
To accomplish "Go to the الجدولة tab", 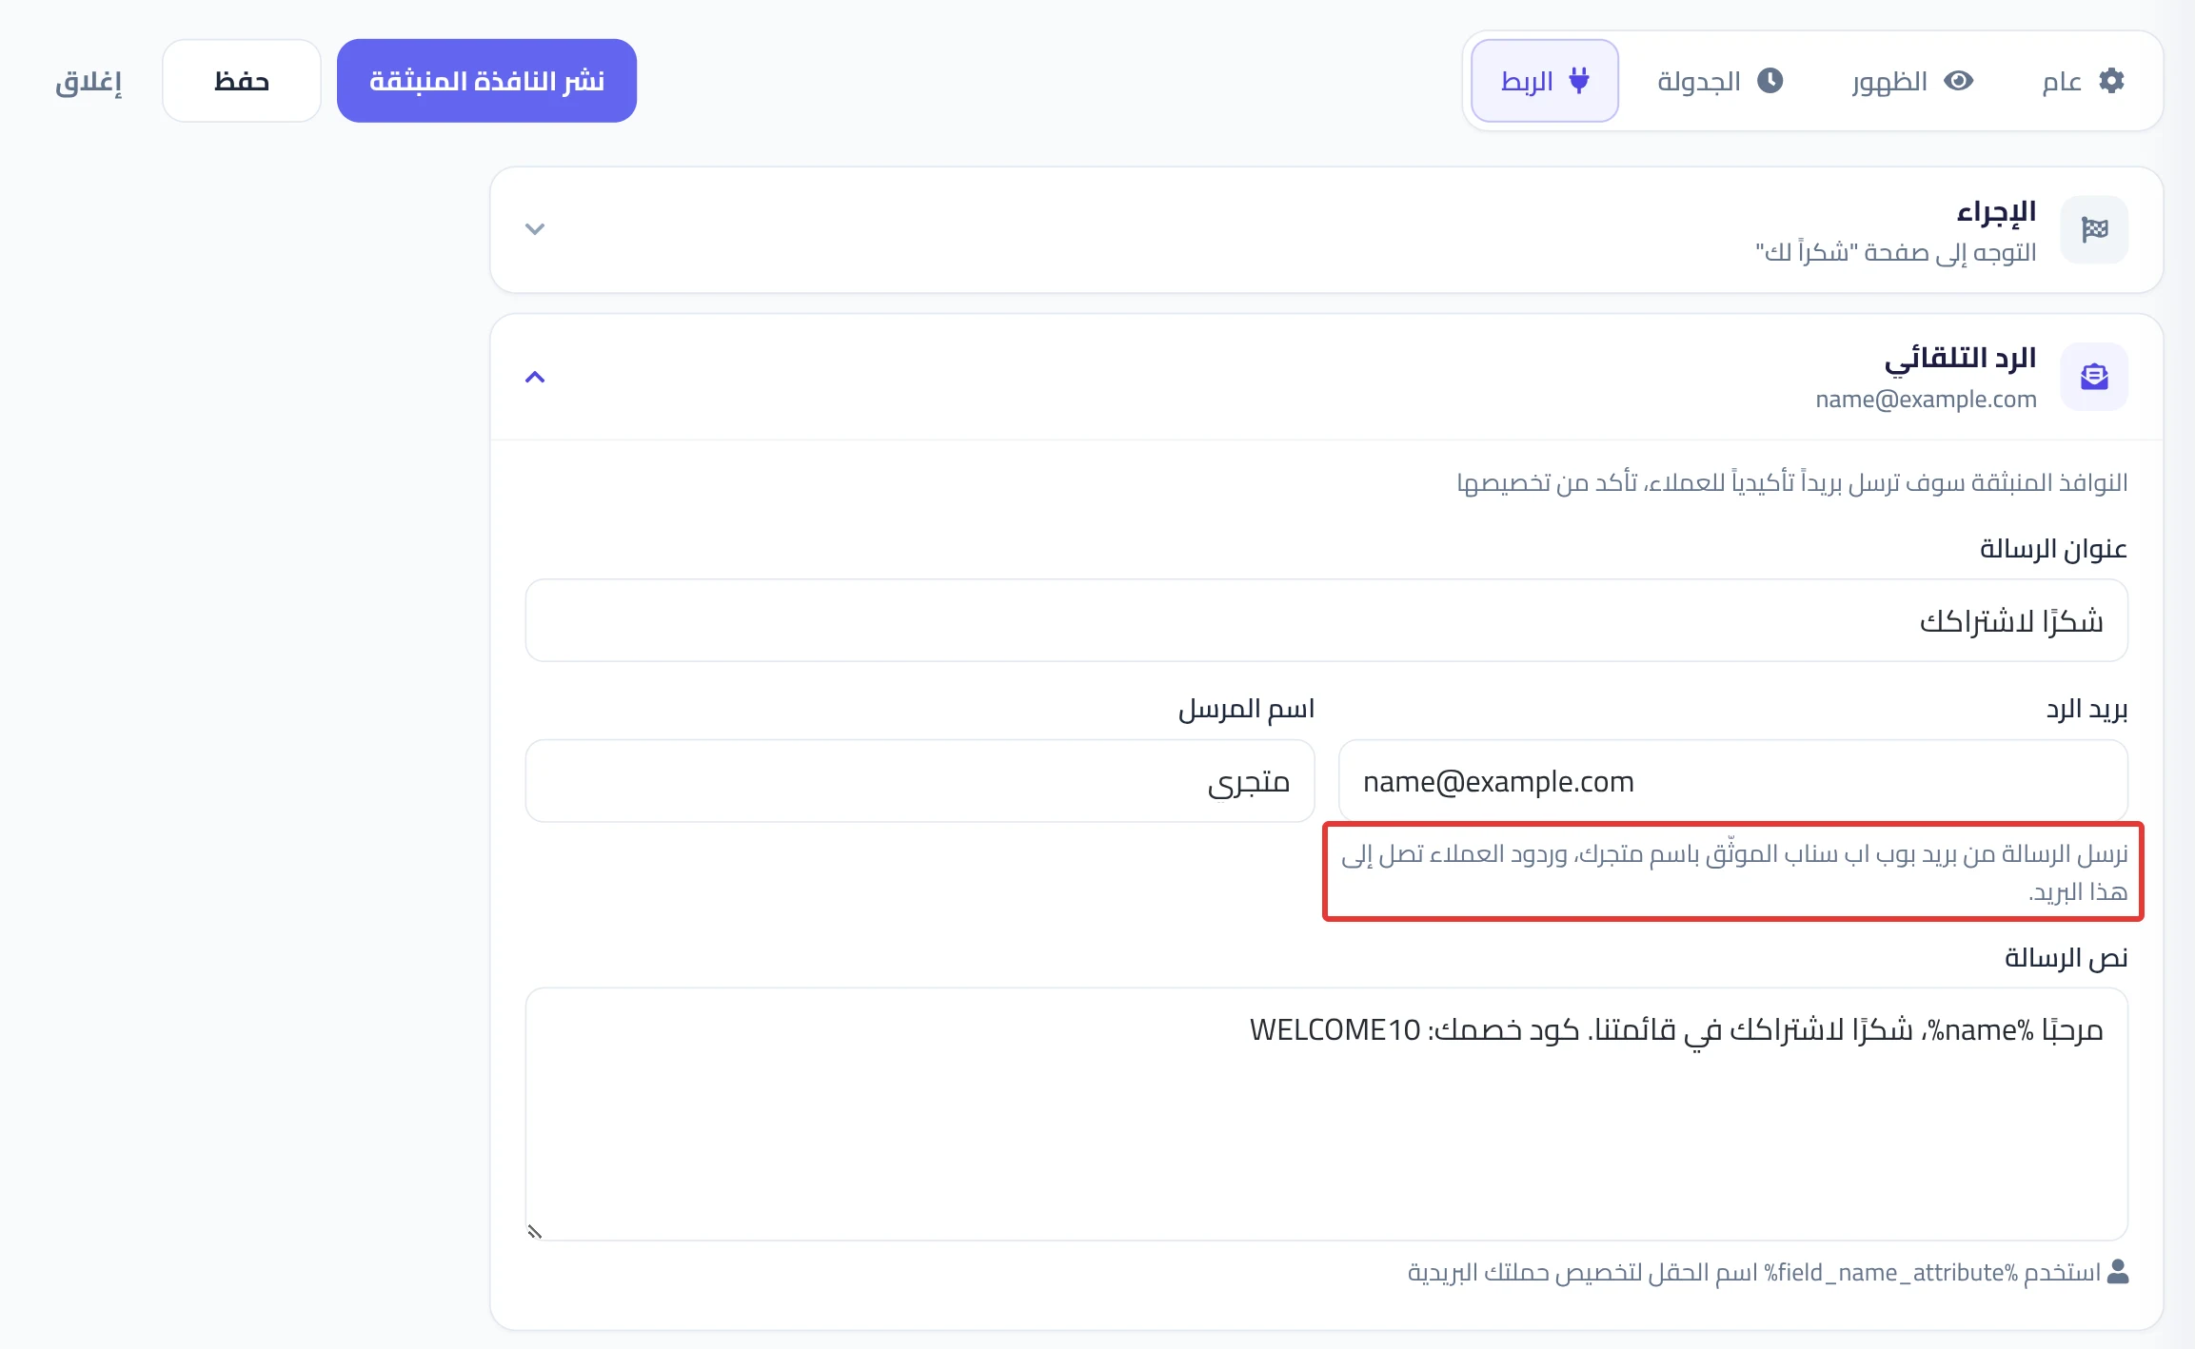I will point(1720,81).
